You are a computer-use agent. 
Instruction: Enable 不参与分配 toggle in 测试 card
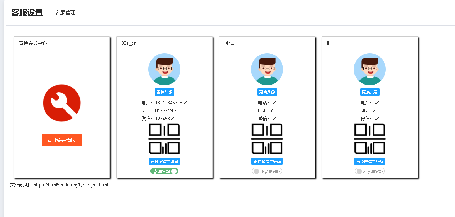click(x=267, y=171)
